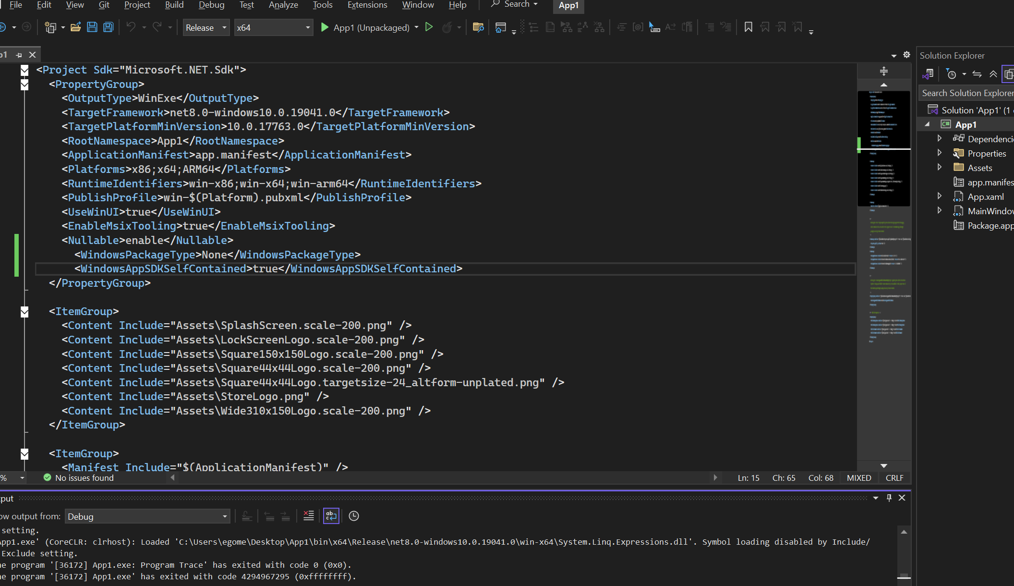Clear all output in the Output window
Screen dimensions: 1014x586
pos(308,516)
